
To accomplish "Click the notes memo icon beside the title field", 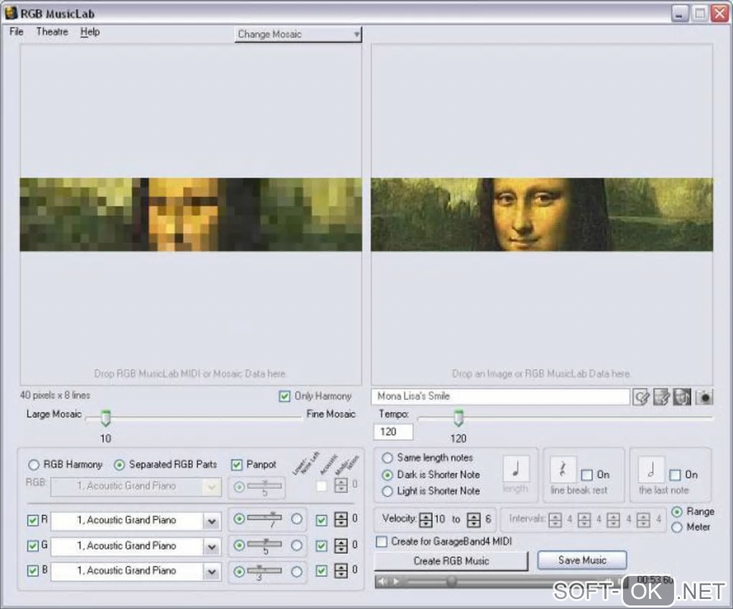I will 661,397.
